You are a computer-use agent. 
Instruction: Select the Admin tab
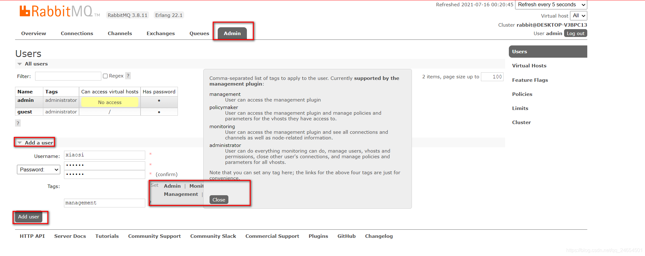pos(232,34)
